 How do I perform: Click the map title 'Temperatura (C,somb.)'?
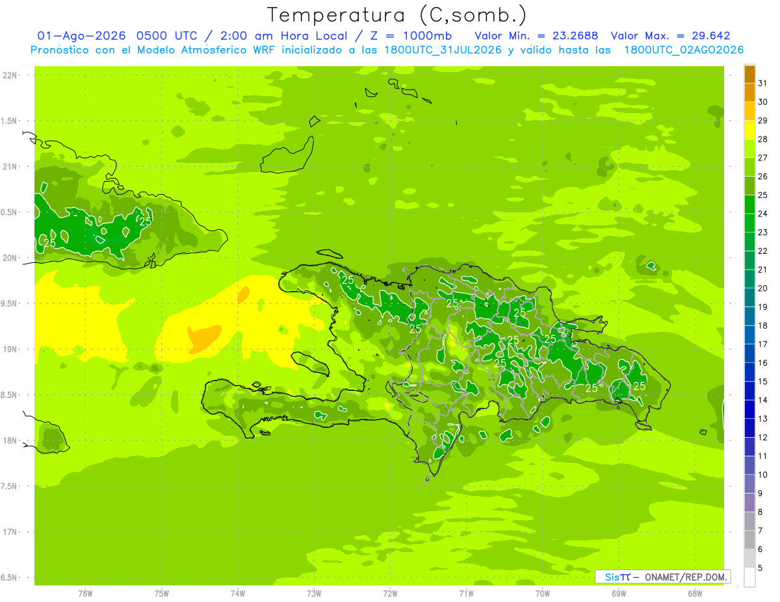click(x=397, y=15)
